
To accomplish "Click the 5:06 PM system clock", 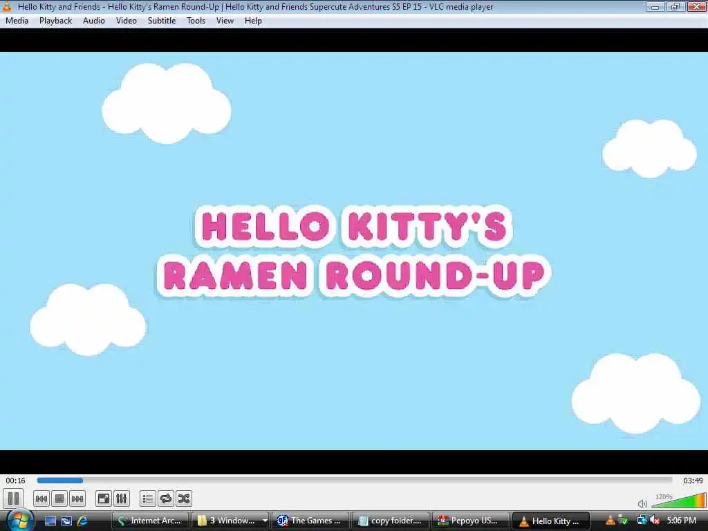I will (681, 520).
